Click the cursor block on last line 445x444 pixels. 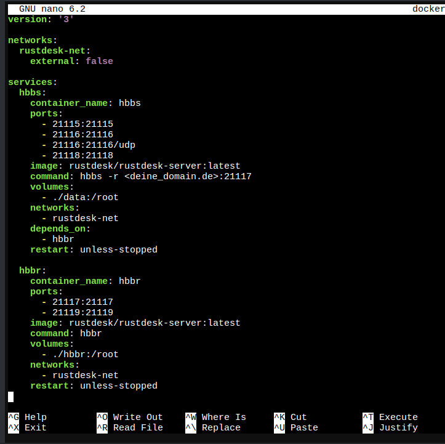coord(11,397)
